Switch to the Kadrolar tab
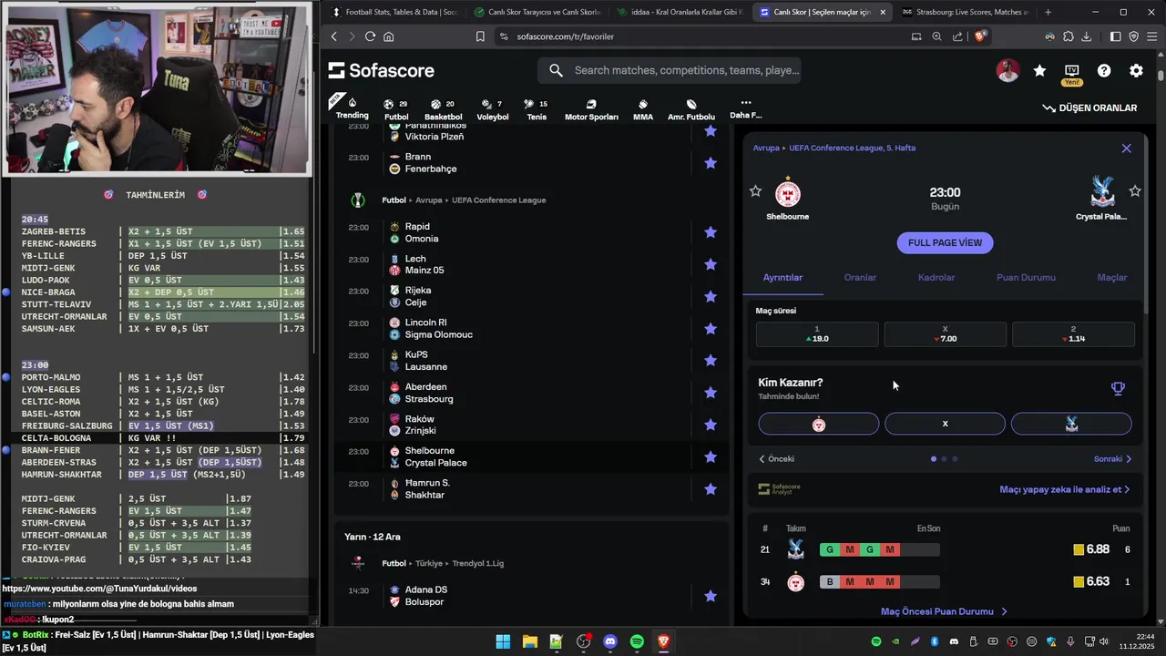The height and width of the screenshot is (656, 1166). [x=936, y=278]
